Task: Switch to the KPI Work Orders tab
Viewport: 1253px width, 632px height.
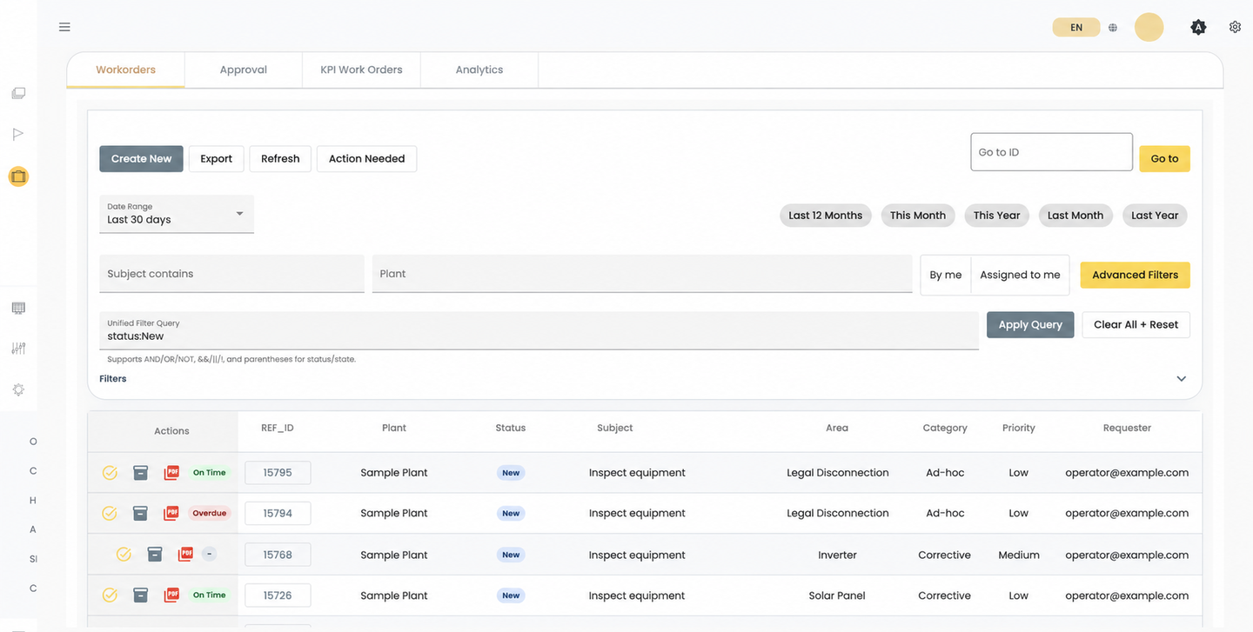Action: [361, 70]
